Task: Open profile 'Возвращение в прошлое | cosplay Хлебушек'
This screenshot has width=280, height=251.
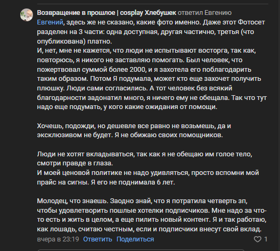Action: pos(106,13)
